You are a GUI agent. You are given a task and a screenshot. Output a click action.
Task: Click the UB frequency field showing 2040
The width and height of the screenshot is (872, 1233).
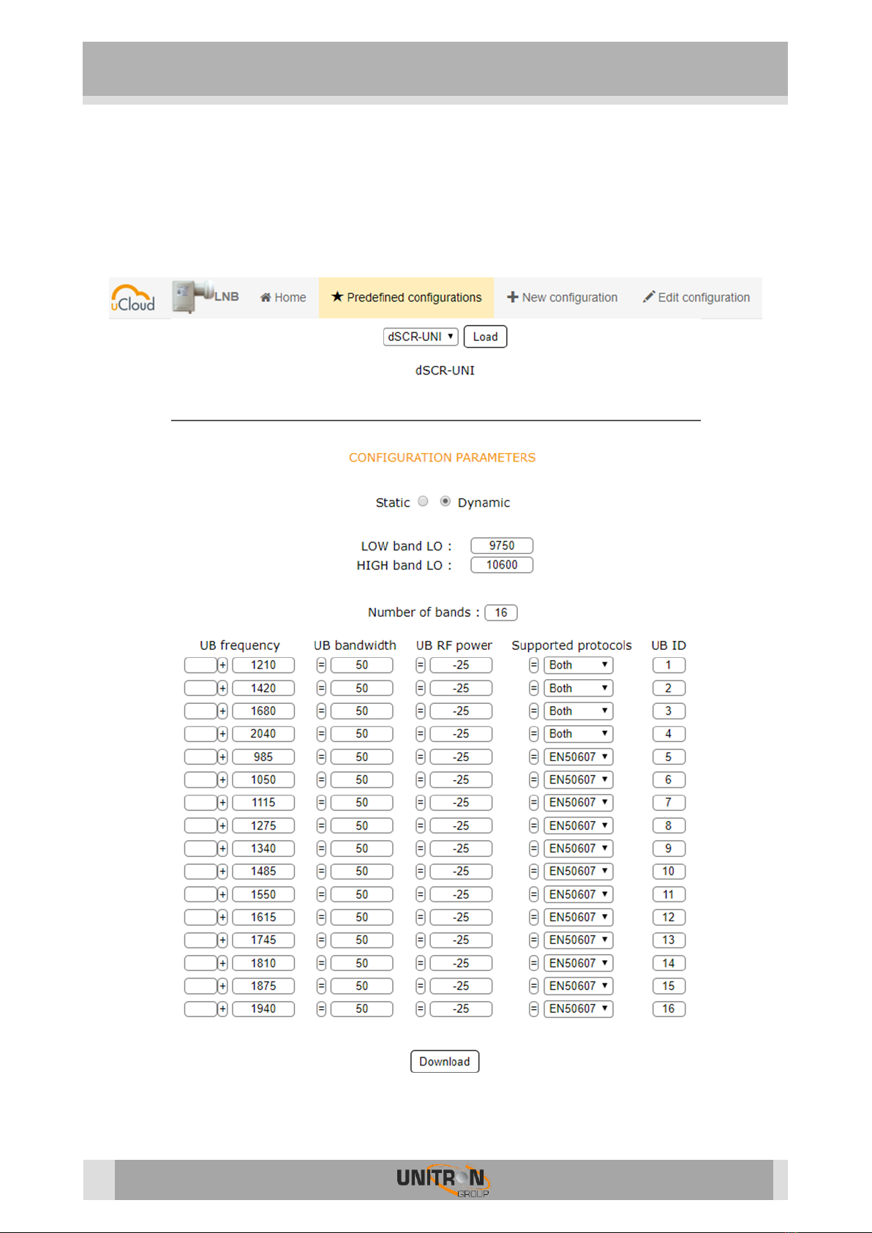coord(263,734)
